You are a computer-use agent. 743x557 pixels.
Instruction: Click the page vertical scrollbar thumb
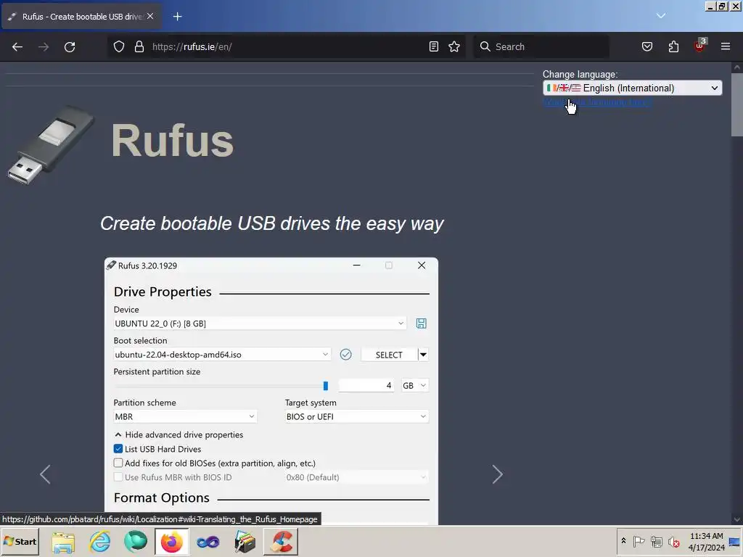[x=737, y=104]
